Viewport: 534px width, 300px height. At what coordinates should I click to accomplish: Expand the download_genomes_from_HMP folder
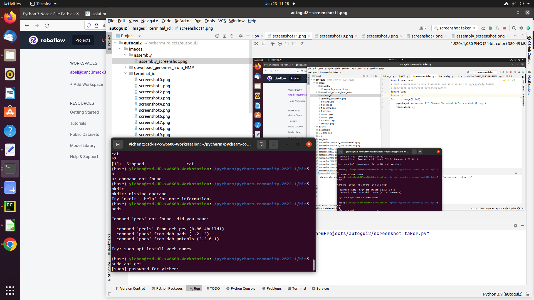point(125,67)
